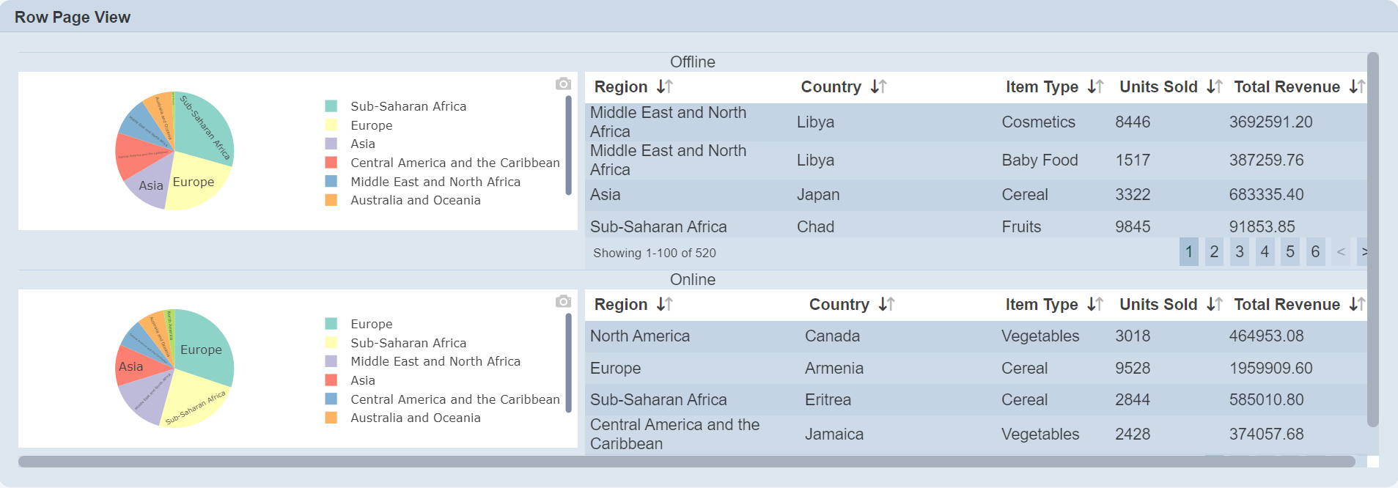Toggle Europe in the Online chart legend

point(371,325)
